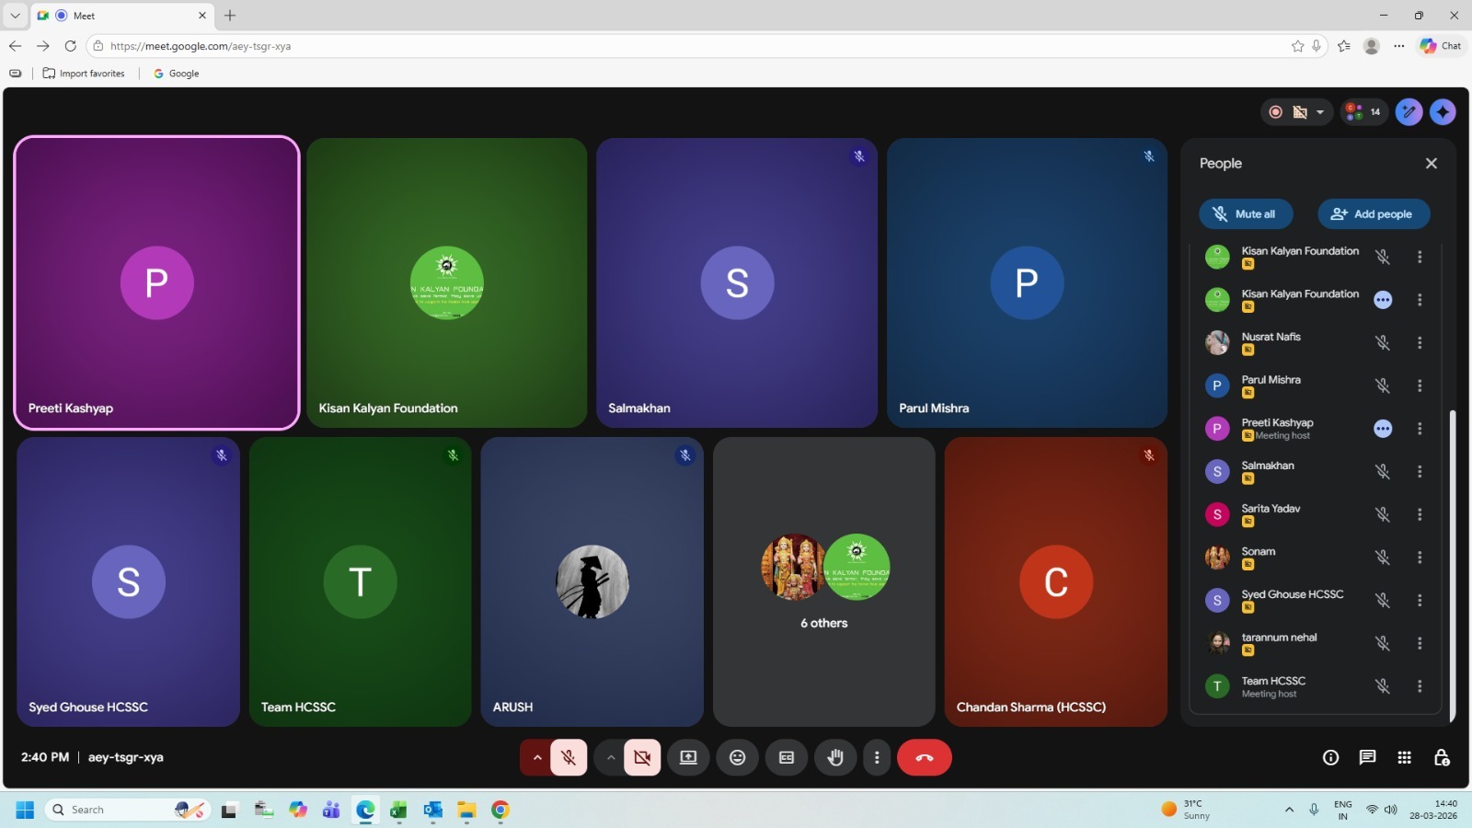Click the taskbar Search box

tap(128, 810)
